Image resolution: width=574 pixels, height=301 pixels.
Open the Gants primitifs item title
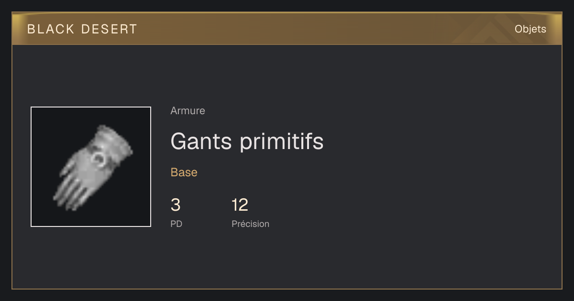point(247,141)
